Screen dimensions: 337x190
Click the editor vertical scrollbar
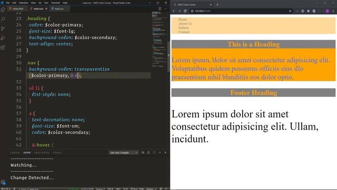(168, 56)
